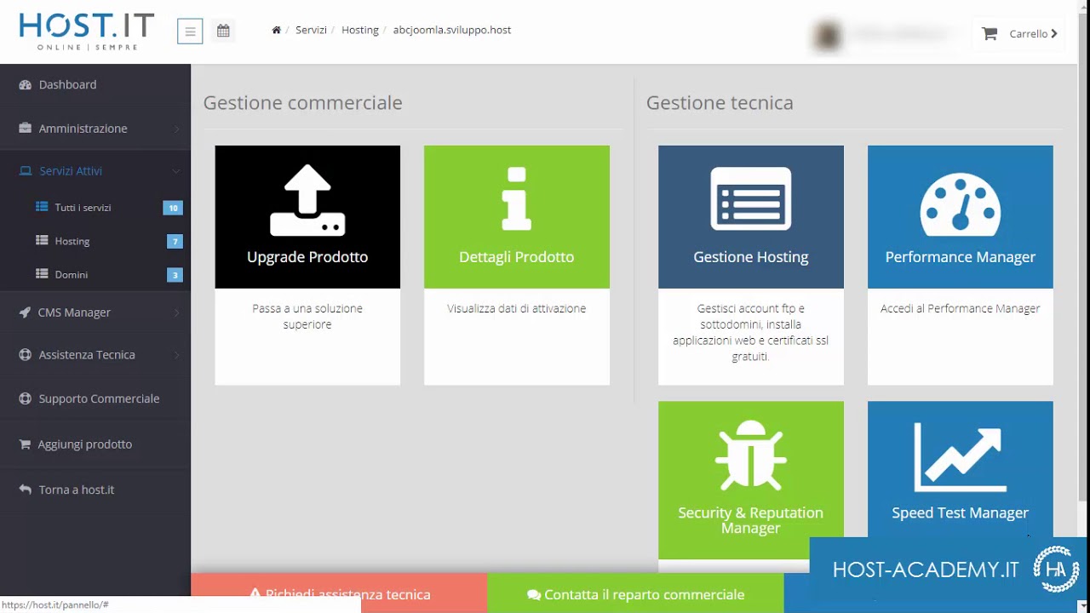Click Upgrade Prodotto tile label
The height and width of the screenshot is (613, 1090).
pyautogui.click(x=307, y=257)
